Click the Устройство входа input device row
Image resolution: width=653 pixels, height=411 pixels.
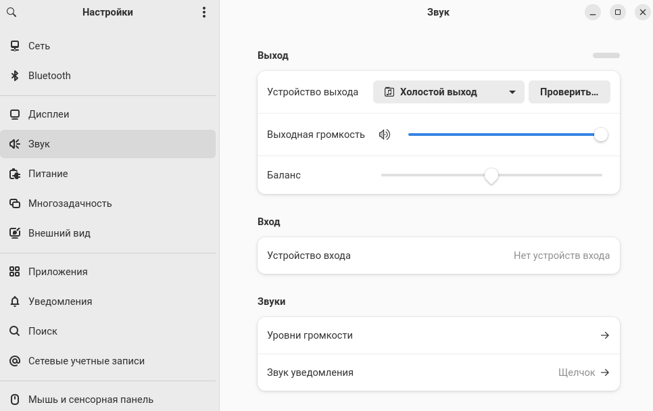coord(438,256)
